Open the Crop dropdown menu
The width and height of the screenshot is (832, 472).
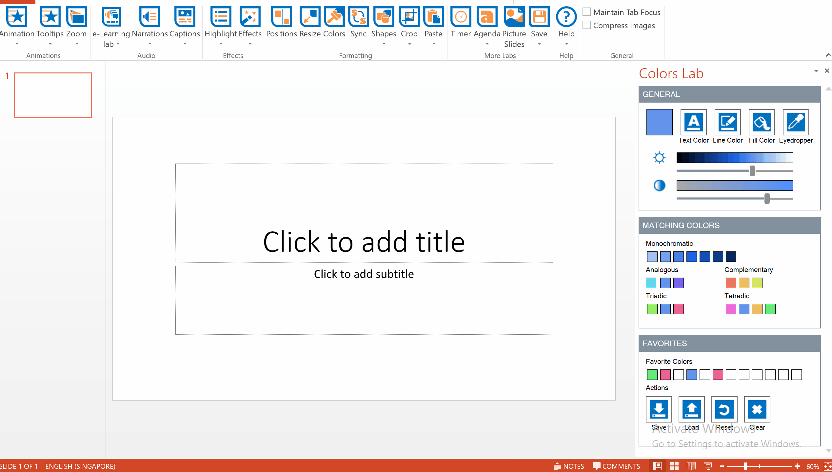[409, 44]
